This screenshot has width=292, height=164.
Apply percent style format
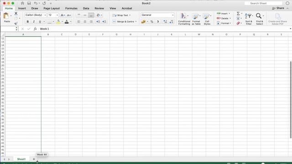pos(152,21)
